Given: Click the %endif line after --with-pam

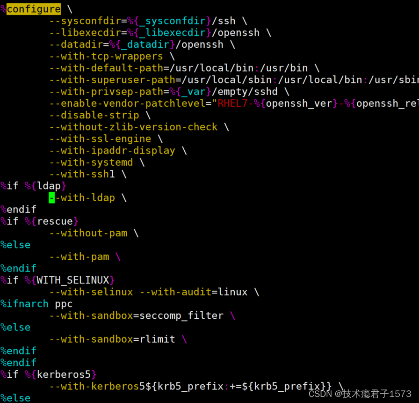Looking at the screenshot, I should coord(18,268).
